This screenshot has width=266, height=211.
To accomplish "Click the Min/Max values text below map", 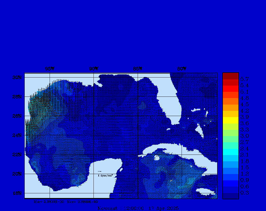I will click(x=66, y=202).
